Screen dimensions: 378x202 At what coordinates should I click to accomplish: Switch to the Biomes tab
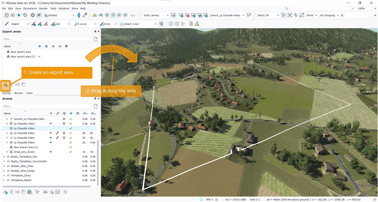point(19,93)
